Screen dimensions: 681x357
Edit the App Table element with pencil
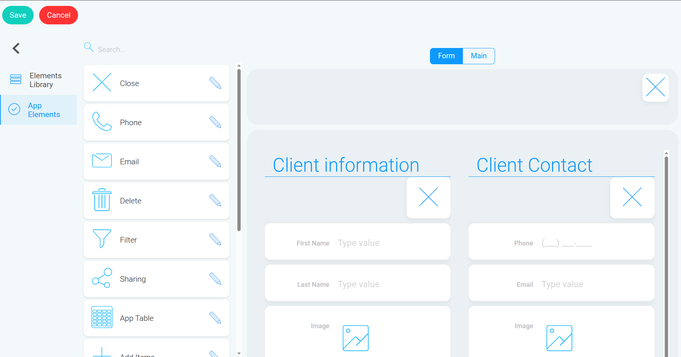pos(215,318)
